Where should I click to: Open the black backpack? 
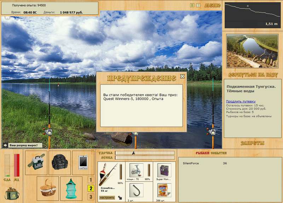tap(60, 163)
